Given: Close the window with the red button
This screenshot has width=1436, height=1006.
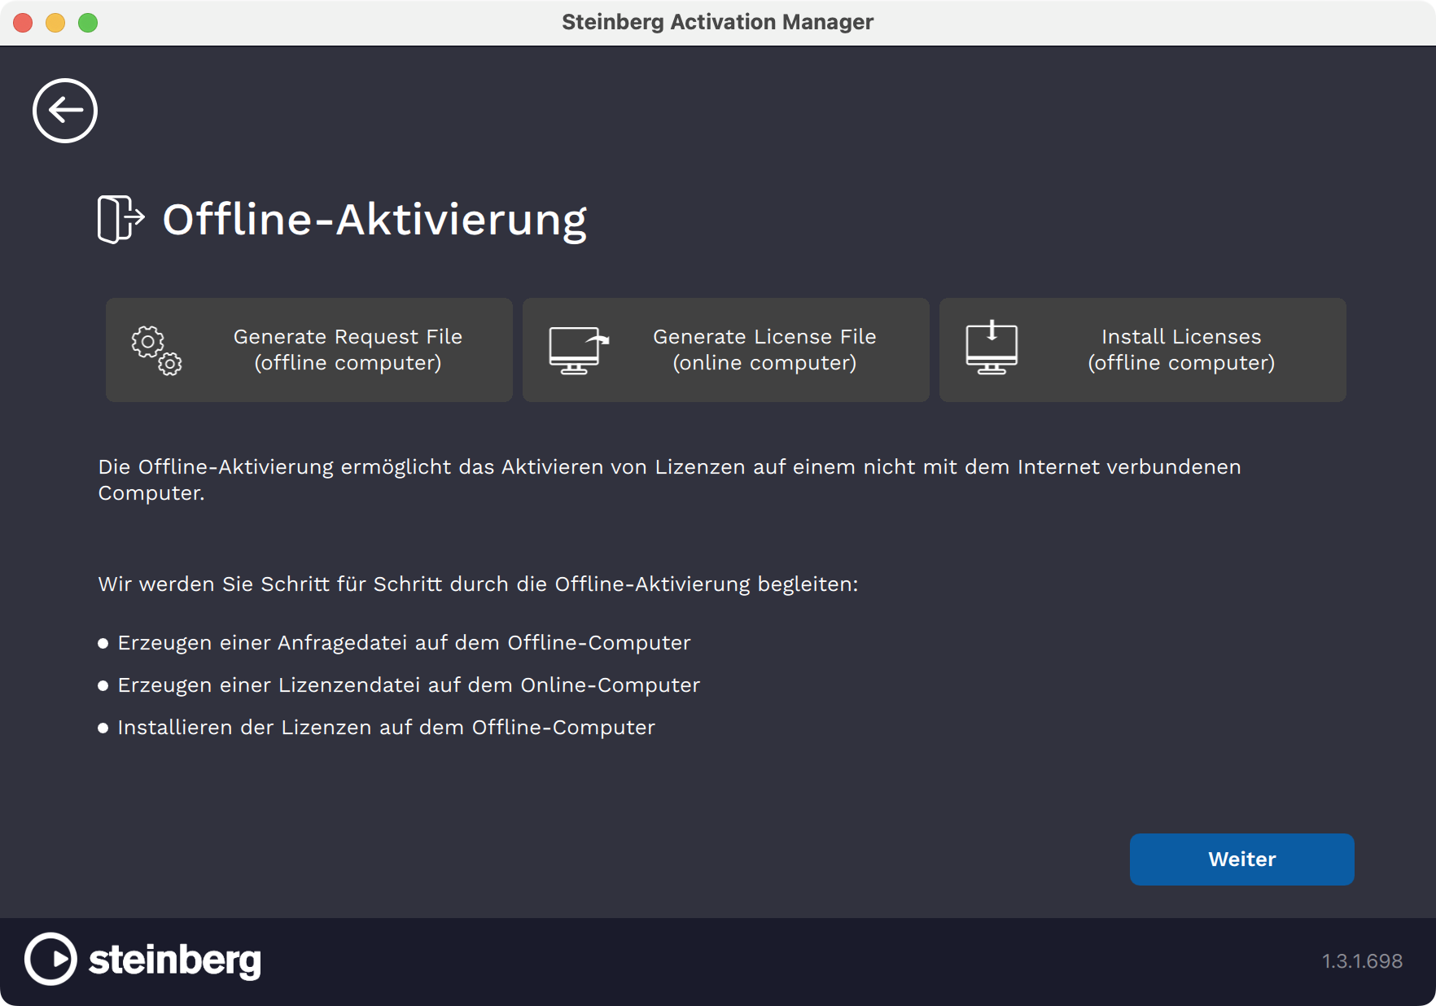Looking at the screenshot, I should coord(23,23).
